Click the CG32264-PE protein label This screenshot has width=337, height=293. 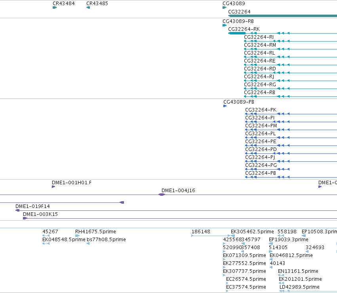261,142
